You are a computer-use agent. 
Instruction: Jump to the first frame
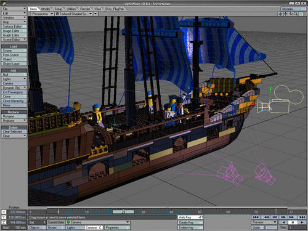(256, 217)
